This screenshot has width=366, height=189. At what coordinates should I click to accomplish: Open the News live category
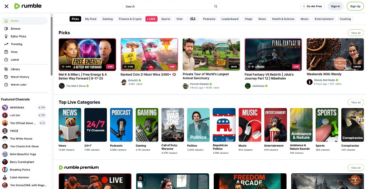pos(70,125)
